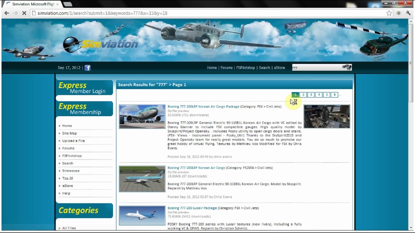The height and width of the screenshot is (233, 415).
Task: Open Home in the top navigation
Action: 212,68
